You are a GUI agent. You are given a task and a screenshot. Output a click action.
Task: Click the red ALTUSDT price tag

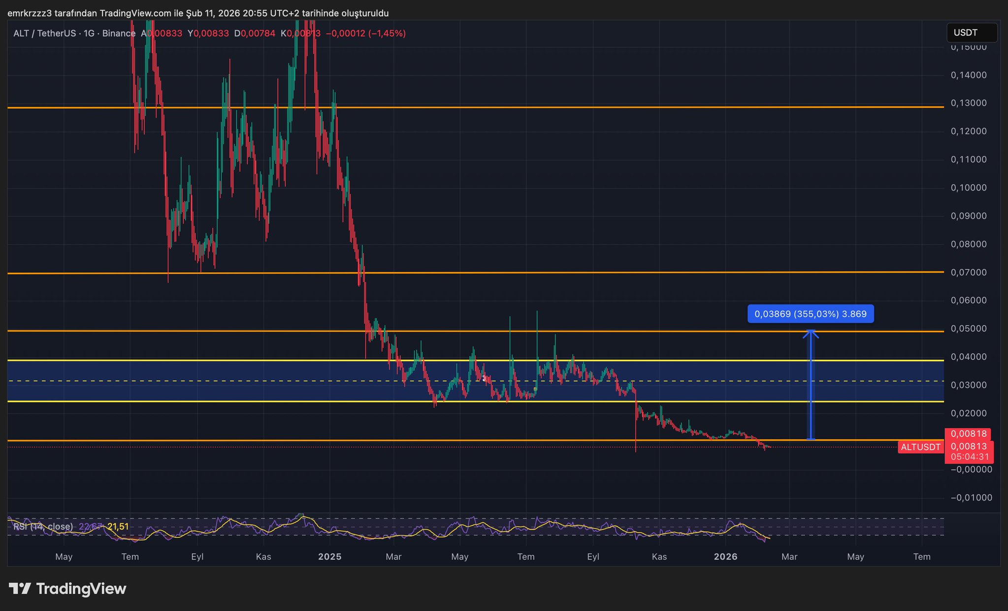click(920, 447)
